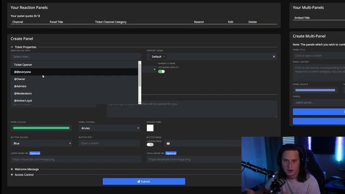This screenshot has width=345, height=194.
Task: Click the panel content description textarea
Action: (x=192, y=109)
